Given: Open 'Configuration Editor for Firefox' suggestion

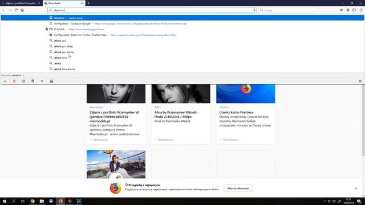Looking at the screenshot, I should tap(182, 35).
